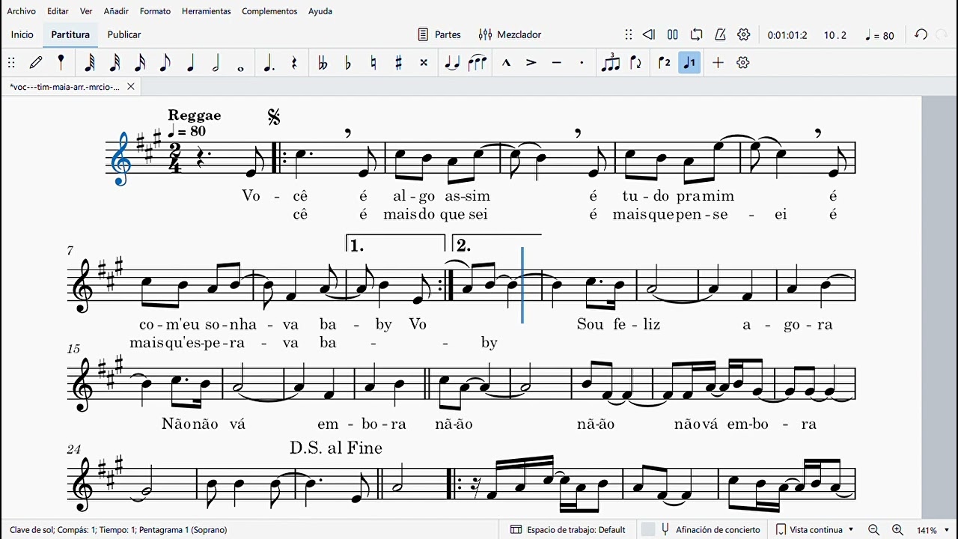The height and width of the screenshot is (539, 958).
Task: Apply flat accidental
Action: click(x=348, y=63)
